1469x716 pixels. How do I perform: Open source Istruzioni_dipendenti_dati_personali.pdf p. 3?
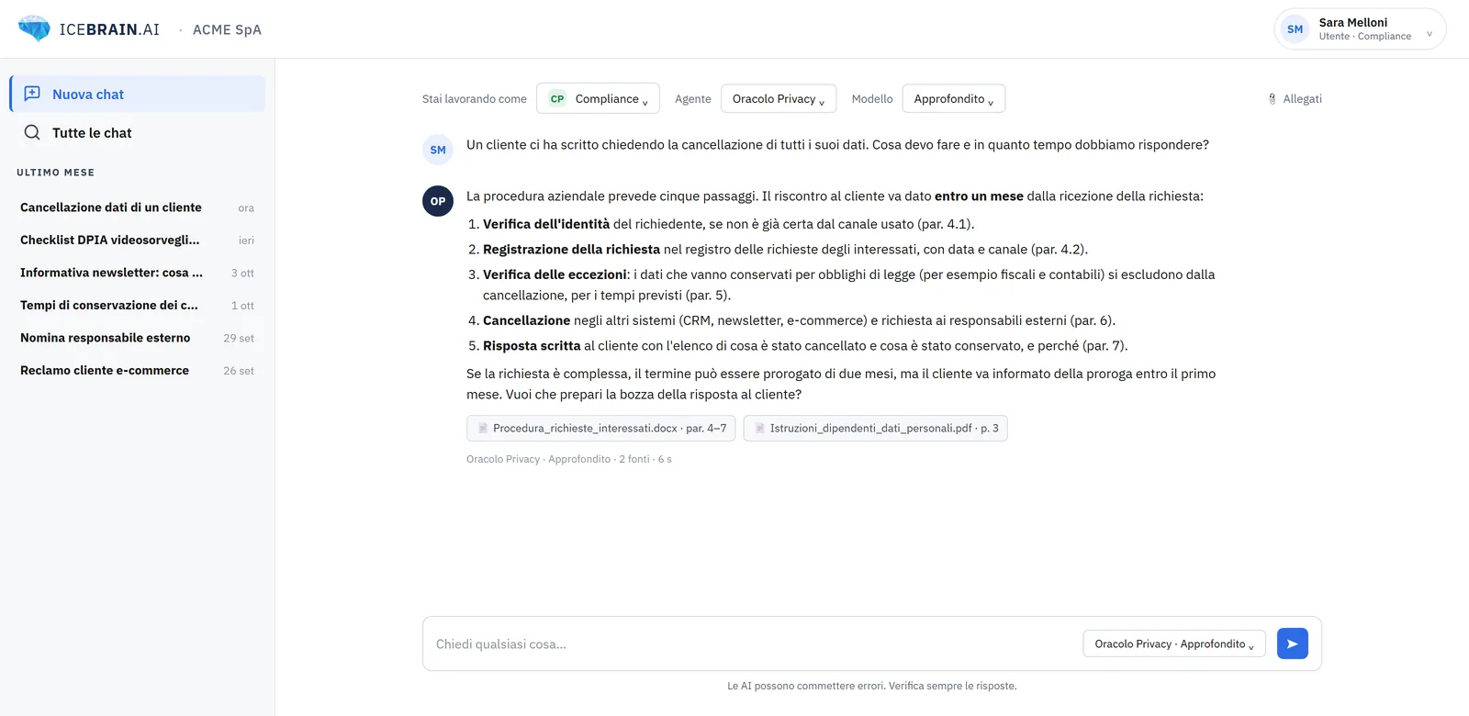(x=876, y=429)
